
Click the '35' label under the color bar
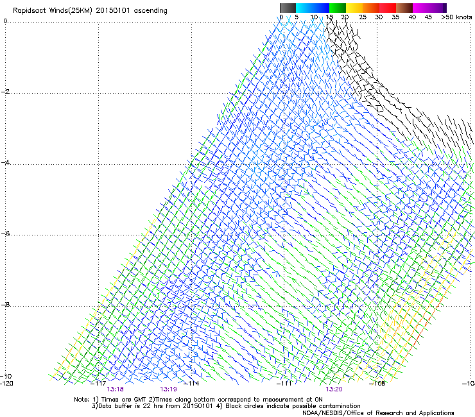pos(395,17)
